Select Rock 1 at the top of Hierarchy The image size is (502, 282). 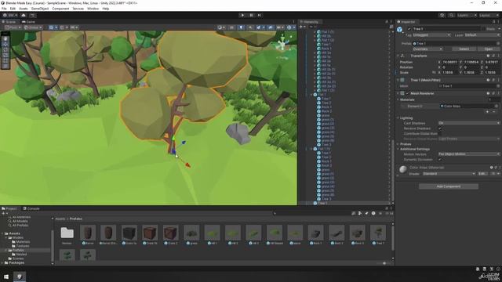point(326,49)
